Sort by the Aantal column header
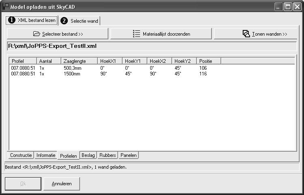 coord(49,61)
